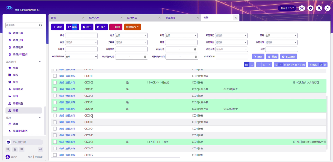This screenshot has height=162, width=333.
Task: Collapse the 基础资料 menu section
Action: pos(40,61)
